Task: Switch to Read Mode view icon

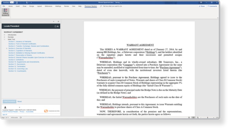Action: click(x=189, y=117)
